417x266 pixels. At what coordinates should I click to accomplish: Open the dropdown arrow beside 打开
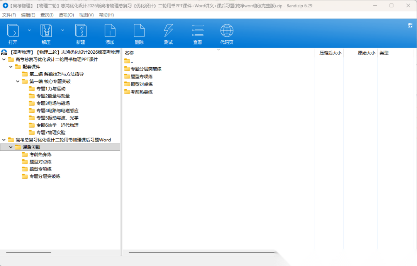tap(29, 30)
